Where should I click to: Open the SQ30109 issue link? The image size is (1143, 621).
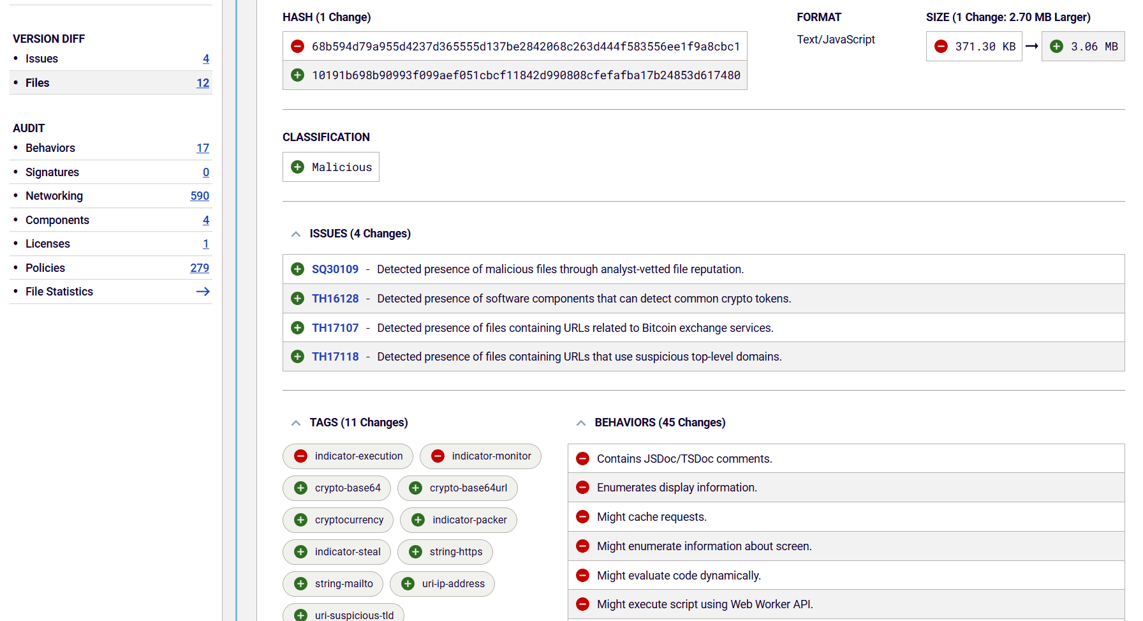(335, 269)
